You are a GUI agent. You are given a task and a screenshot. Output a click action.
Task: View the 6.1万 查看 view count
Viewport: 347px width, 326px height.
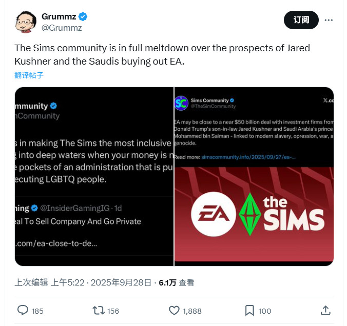pos(177,282)
